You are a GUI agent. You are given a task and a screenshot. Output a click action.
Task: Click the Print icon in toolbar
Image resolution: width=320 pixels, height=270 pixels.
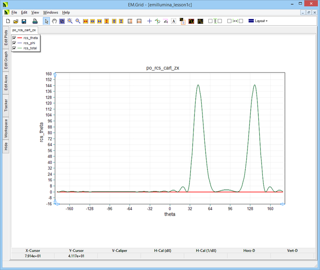[35, 21]
